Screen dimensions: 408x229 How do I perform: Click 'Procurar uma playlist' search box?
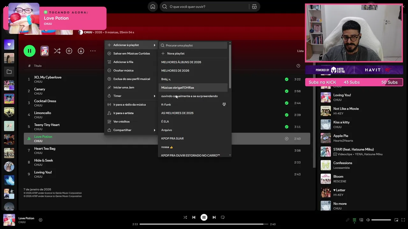pyautogui.click(x=193, y=45)
